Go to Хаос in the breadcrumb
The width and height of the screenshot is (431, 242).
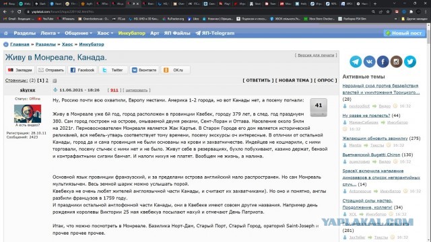[x=67, y=44]
